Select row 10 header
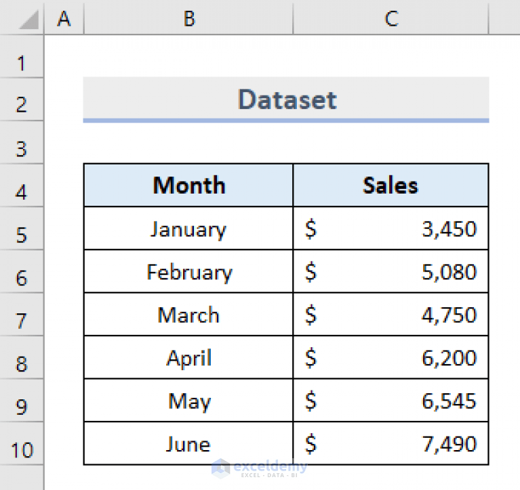Viewport: 520px width, 490px height. (x=22, y=444)
